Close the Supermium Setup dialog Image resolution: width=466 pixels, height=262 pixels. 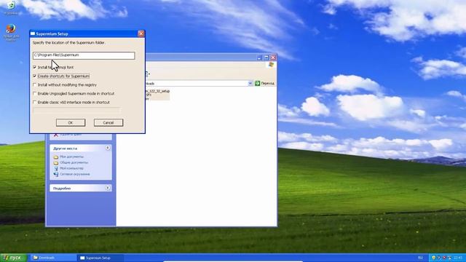point(141,33)
